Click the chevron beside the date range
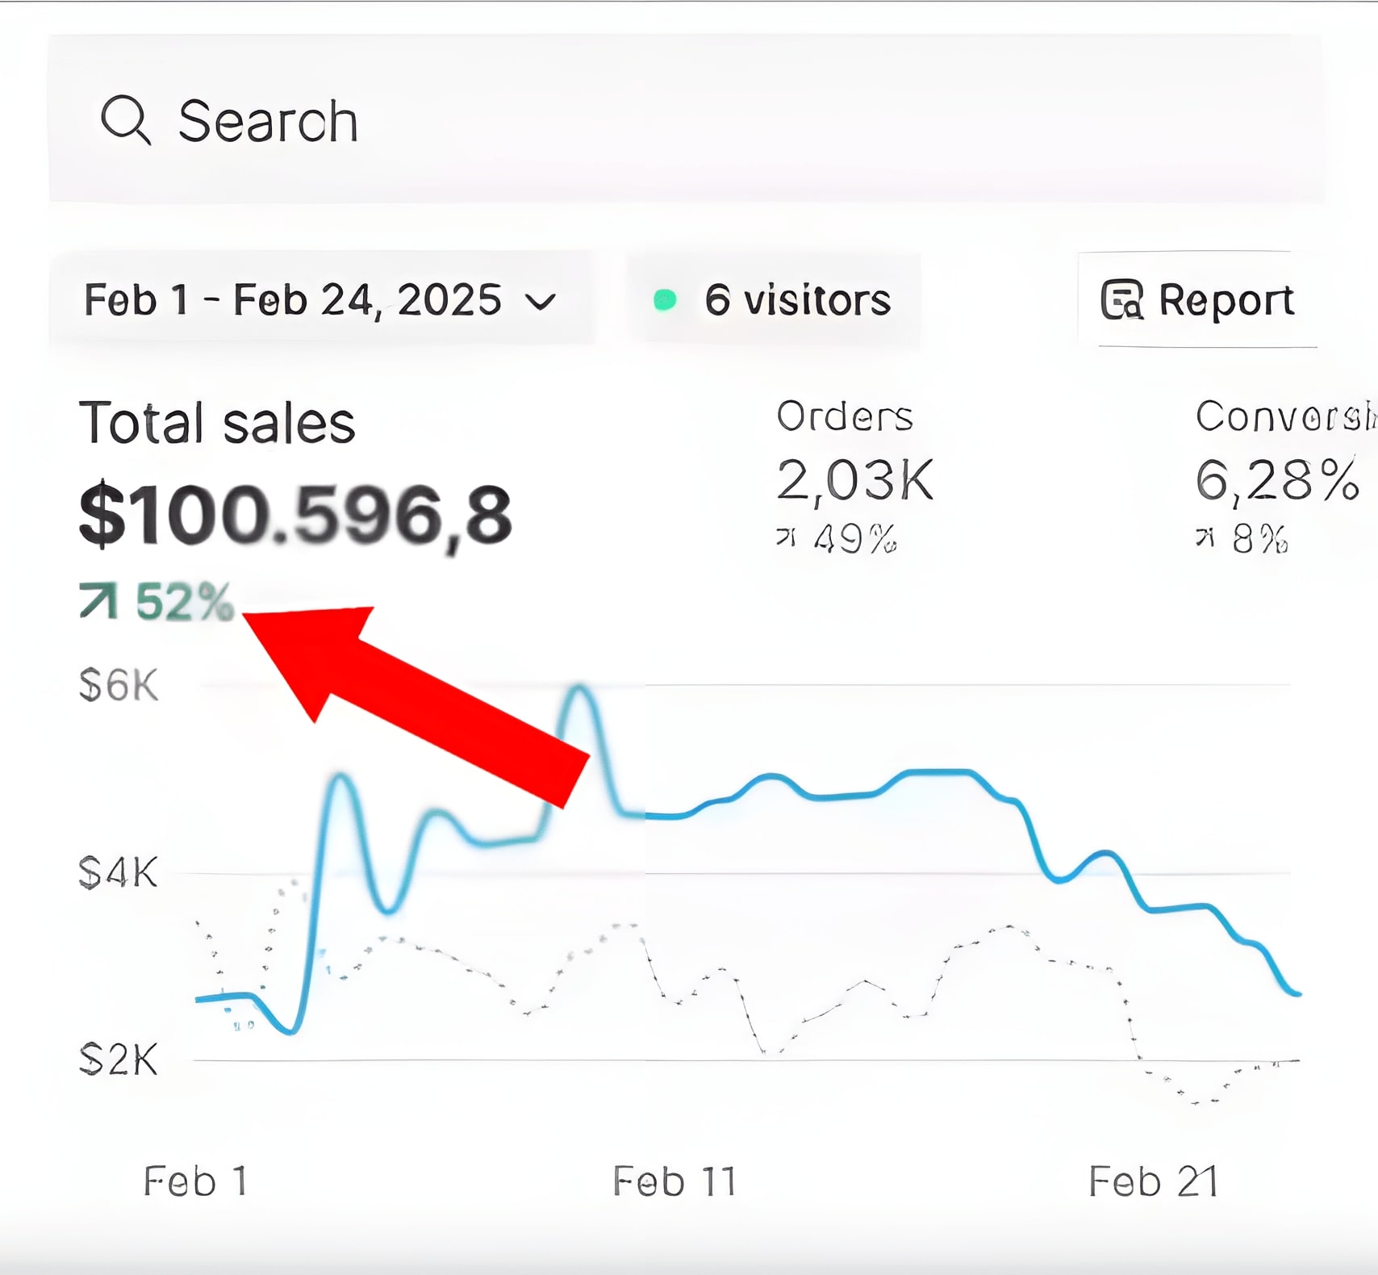Viewport: 1378px width, 1275px height. (541, 302)
